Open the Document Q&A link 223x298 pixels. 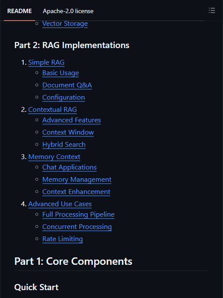point(67,85)
